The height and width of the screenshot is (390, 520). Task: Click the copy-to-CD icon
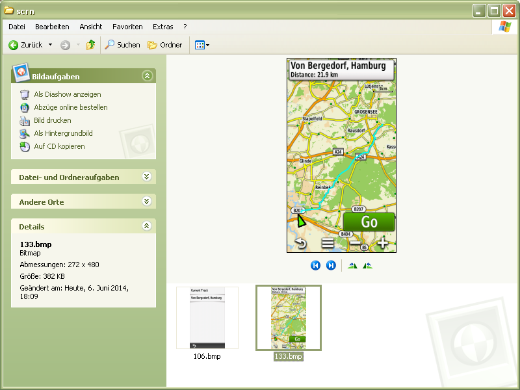point(25,147)
